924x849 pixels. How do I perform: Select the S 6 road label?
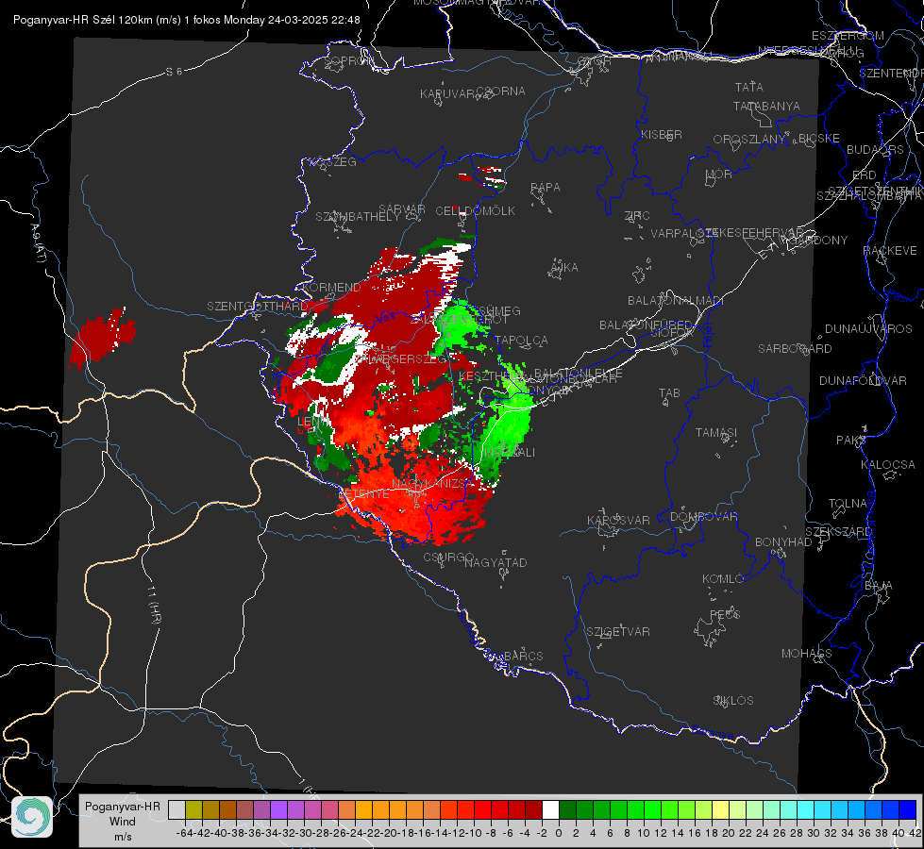click(x=174, y=72)
